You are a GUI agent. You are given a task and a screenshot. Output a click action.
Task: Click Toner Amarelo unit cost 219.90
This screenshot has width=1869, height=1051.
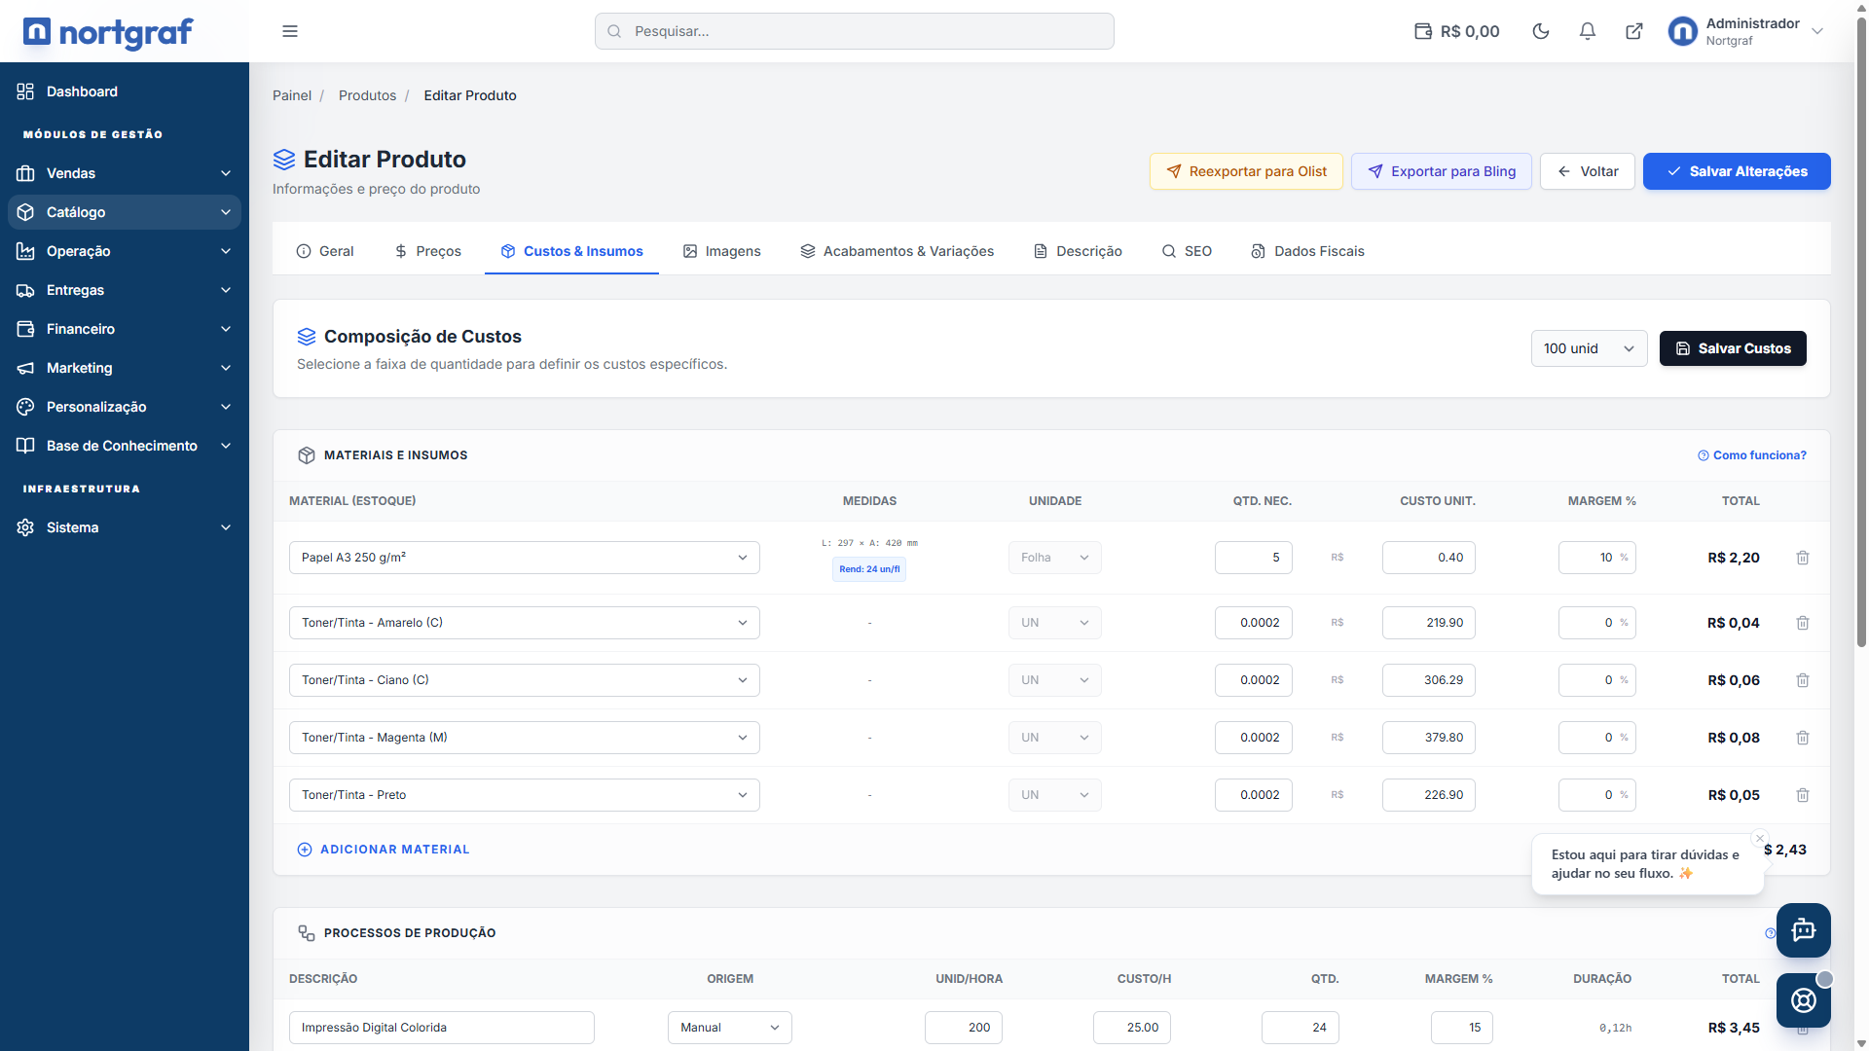(1429, 623)
